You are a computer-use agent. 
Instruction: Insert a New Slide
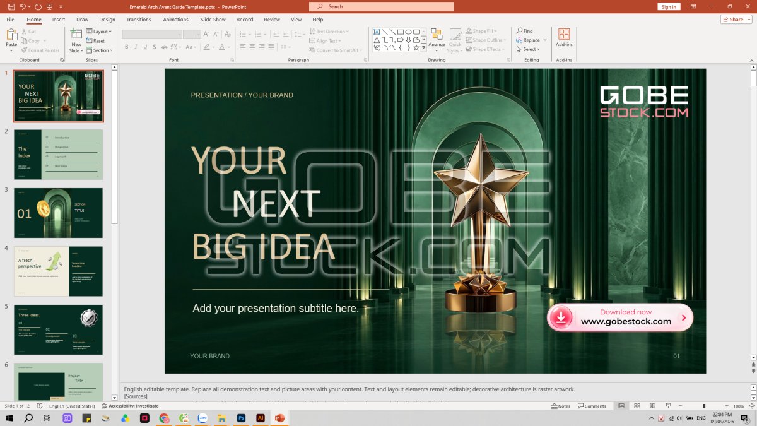point(76,40)
